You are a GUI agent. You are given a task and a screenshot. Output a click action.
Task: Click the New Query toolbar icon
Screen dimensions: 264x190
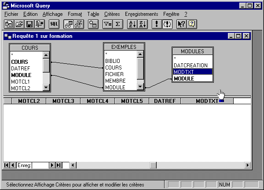pos(9,24)
